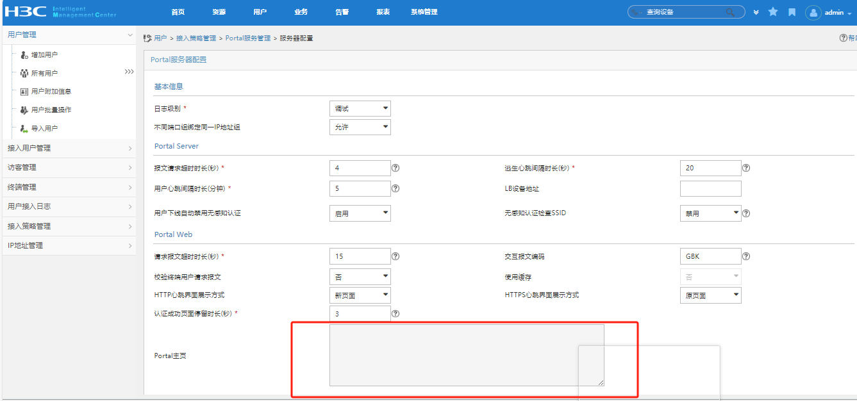
Task: Open the 业务 top menu
Action: [x=301, y=12]
